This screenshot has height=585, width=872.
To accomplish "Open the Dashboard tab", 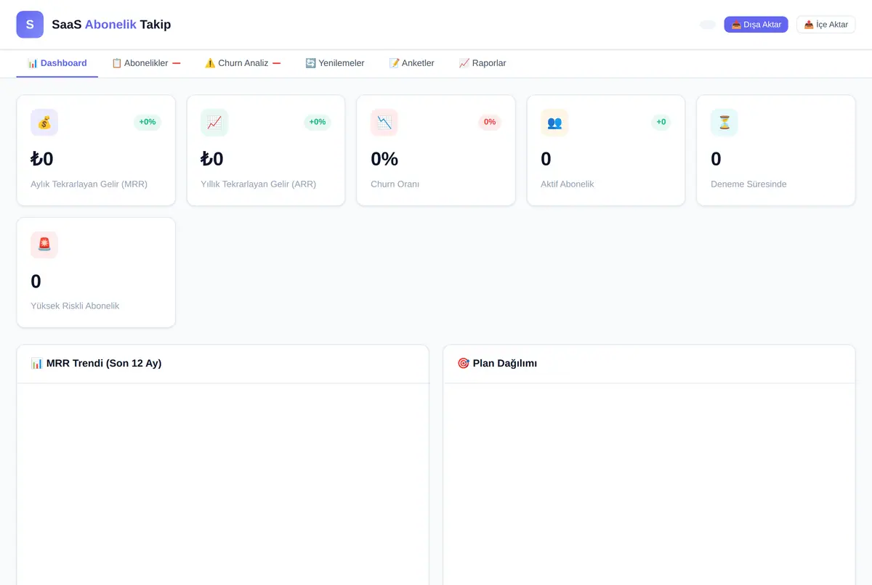I will [x=57, y=63].
